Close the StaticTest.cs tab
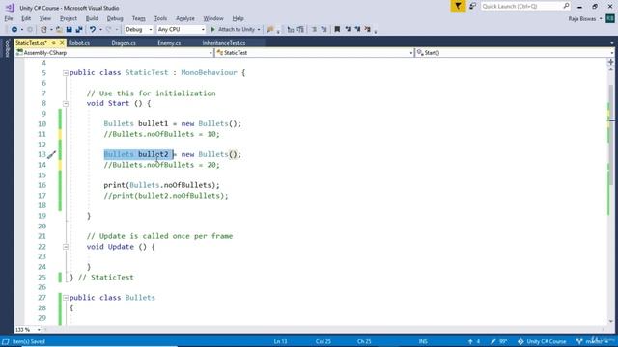This screenshot has width=618, height=347. (x=62, y=42)
